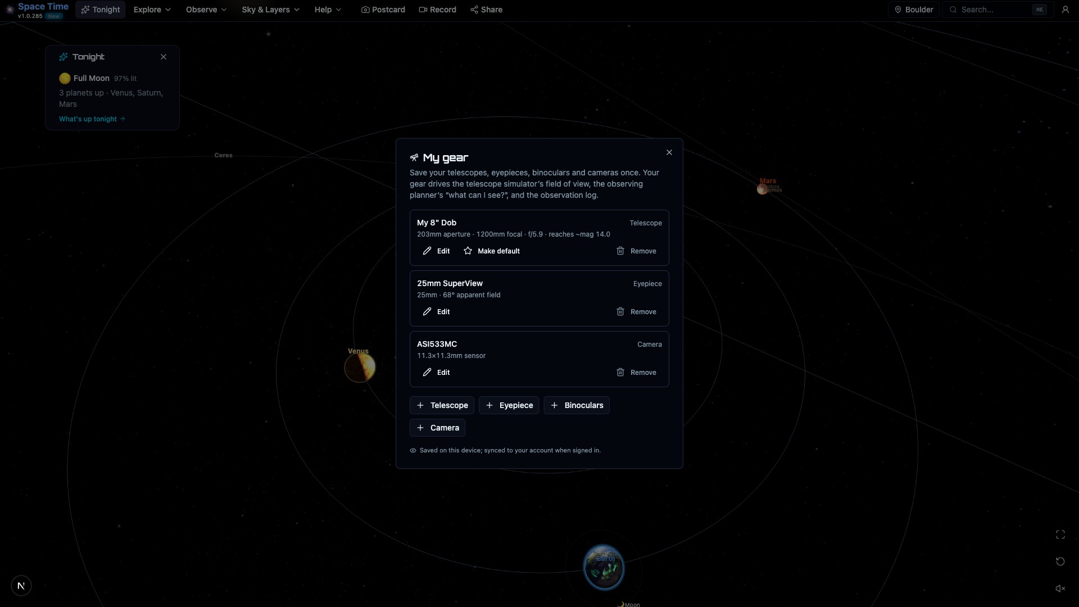The width and height of the screenshot is (1079, 607).
Task: Click the My gear telescope icon
Action: pos(414,157)
